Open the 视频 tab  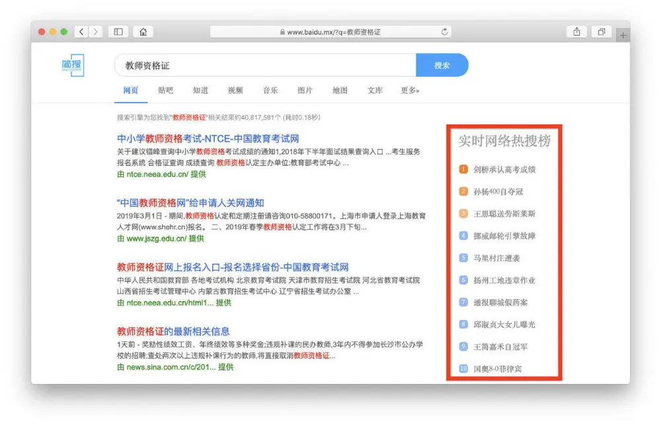click(235, 91)
